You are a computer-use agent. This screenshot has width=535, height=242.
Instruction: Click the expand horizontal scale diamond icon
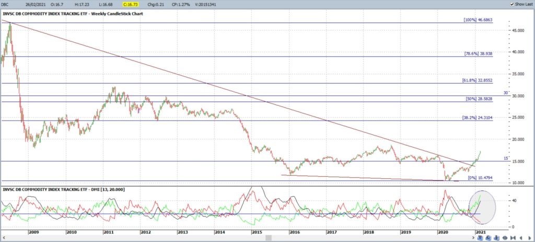505,238
